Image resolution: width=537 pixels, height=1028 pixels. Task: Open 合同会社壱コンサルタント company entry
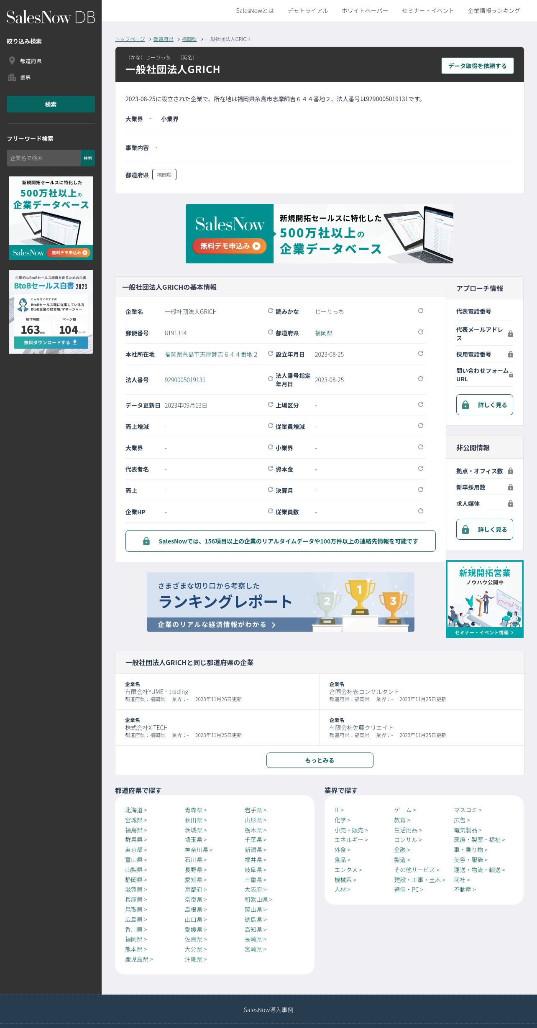tap(422, 691)
